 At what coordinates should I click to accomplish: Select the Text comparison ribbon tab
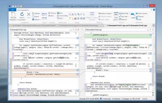click(23, 10)
